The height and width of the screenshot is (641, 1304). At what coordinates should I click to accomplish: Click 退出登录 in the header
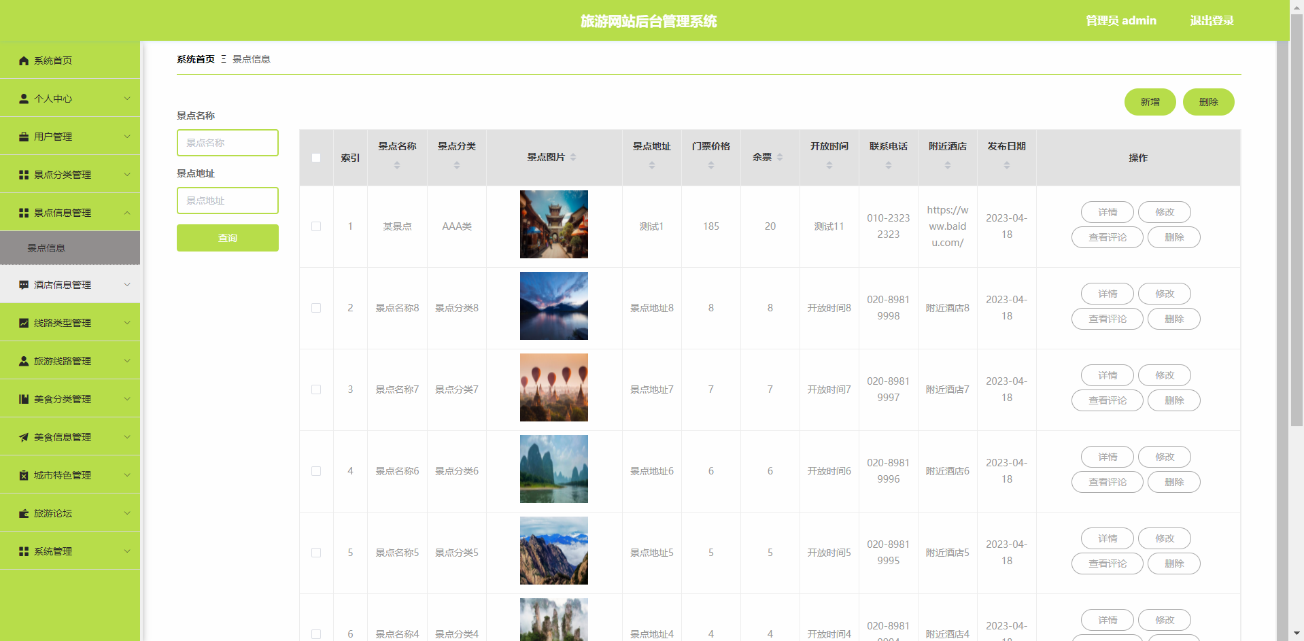(x=1212, y=20)
